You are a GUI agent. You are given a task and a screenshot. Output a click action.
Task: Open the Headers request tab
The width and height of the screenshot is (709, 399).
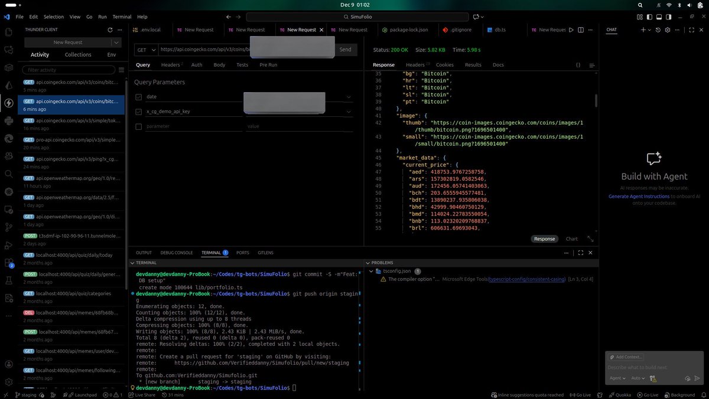(x=172, y=65)
